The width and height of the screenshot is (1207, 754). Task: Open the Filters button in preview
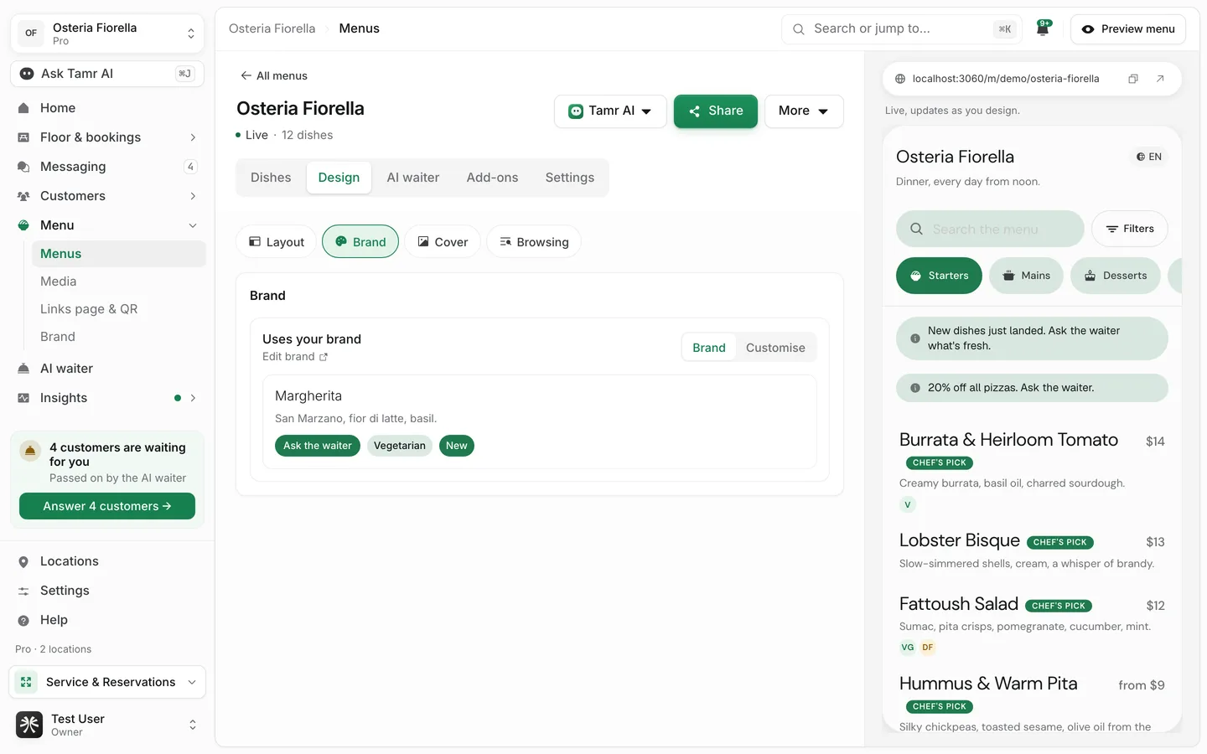[1130, 229]
